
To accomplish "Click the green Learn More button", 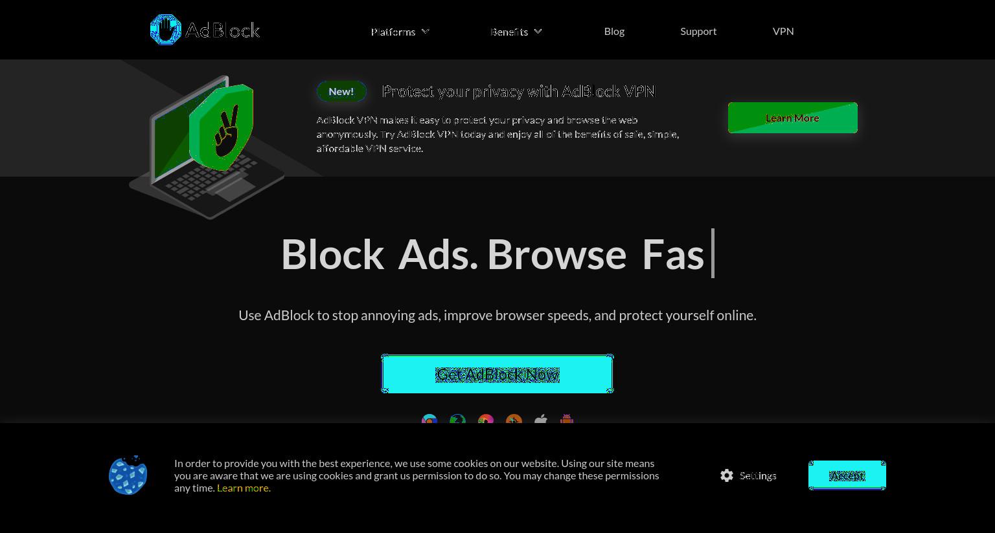I will [793, 118].
